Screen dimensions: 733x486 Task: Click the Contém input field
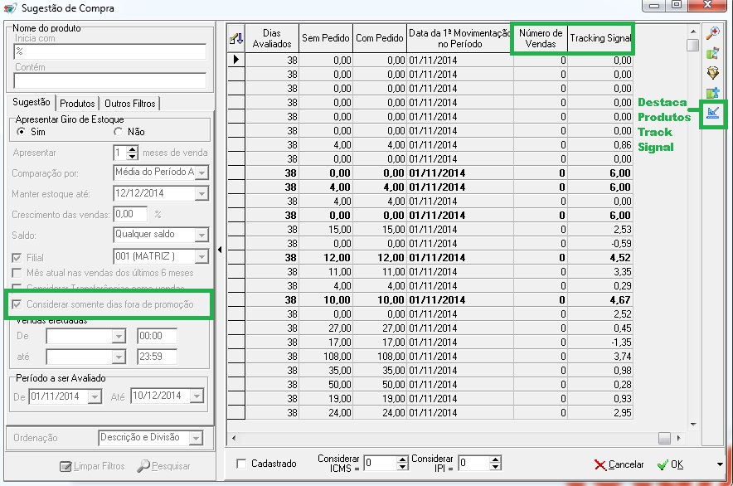[109, 80]
